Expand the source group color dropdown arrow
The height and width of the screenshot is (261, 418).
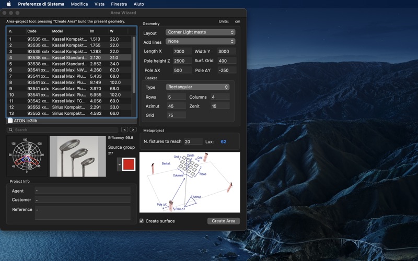click(120, 164)
